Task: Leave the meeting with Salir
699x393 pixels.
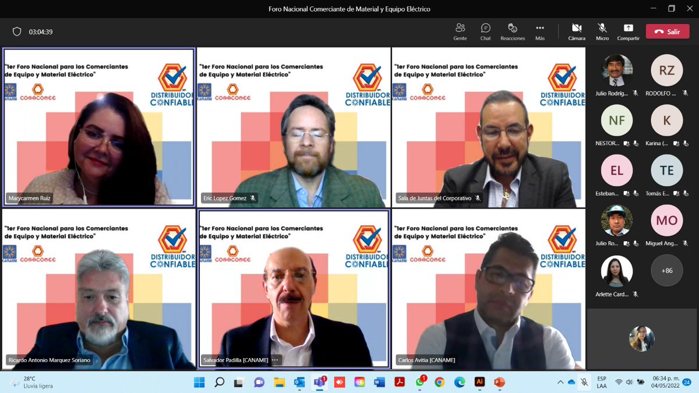Action: pos(667,31)
